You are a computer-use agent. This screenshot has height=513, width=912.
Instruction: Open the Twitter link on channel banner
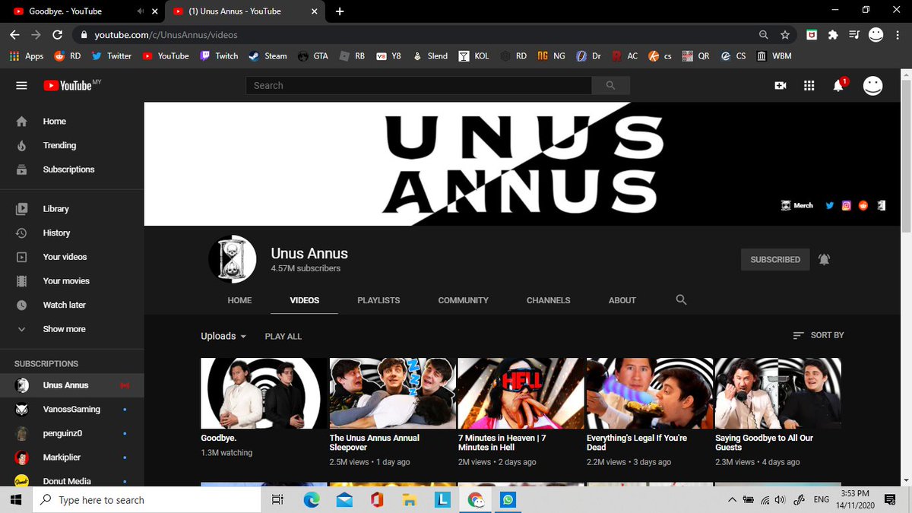(x=829, y=205)
